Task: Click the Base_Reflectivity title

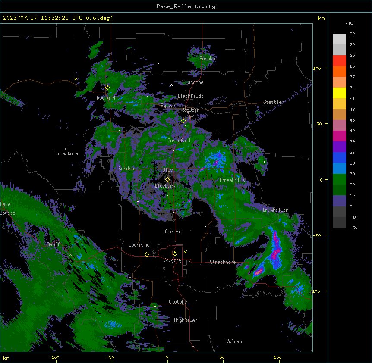Action: (186, 6)
